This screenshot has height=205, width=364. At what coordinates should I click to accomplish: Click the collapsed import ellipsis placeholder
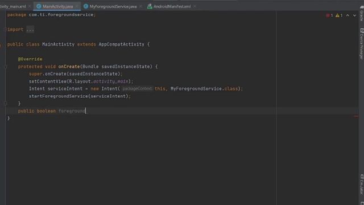(30, 30)
